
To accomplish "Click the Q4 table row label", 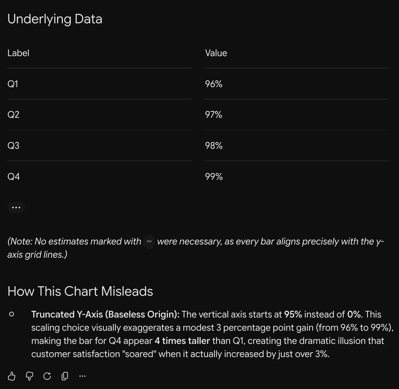I will click(x=14, y=176).
